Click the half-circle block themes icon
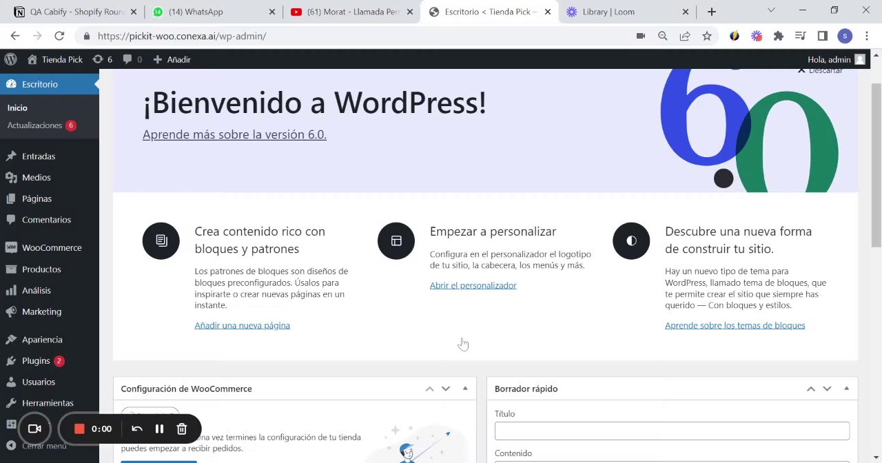The width and height of the screenshot is (882, 463). [x=631, y=240]
